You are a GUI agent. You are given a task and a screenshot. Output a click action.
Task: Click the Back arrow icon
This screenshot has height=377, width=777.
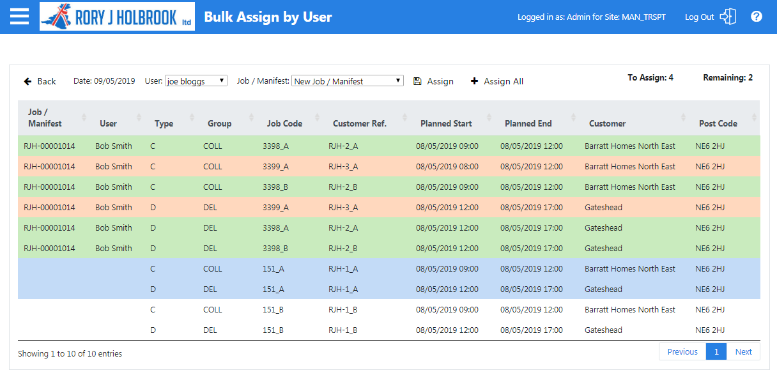[28, 81]
